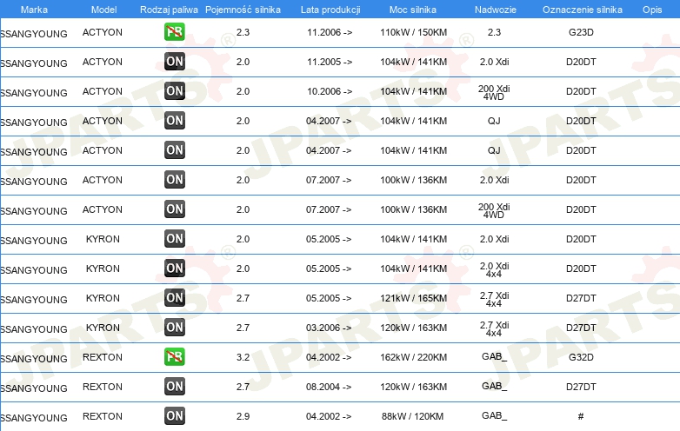Click the ON diesel icon in the 10.2006 ACTYON row
This screenshot has width=680, height=431.
click(x=174, y=91)
